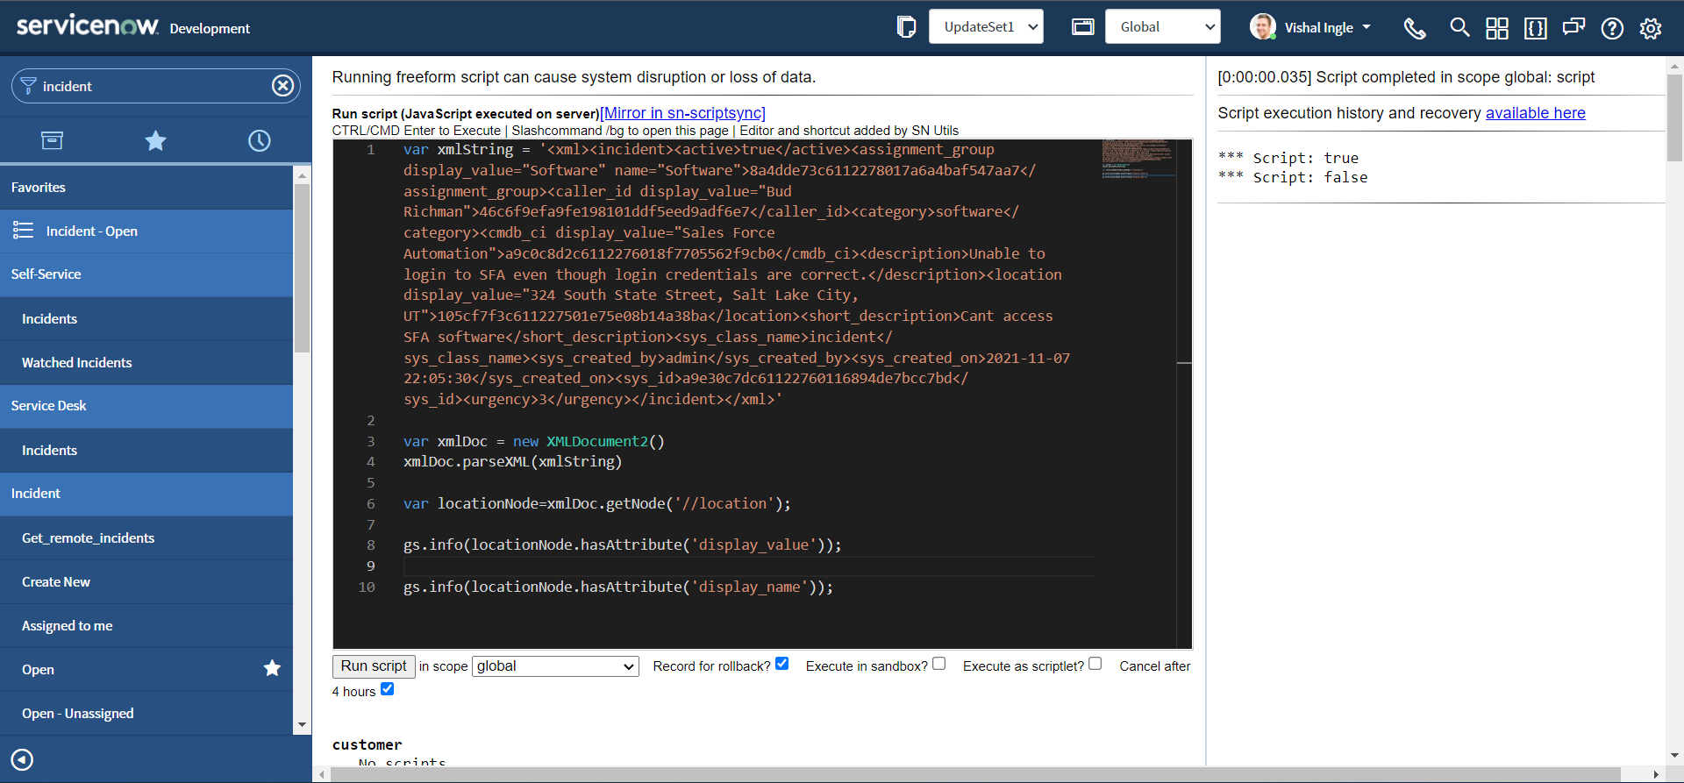
Task: Open Mirror in sn-scriptsync link
Action: click(682, 113)
